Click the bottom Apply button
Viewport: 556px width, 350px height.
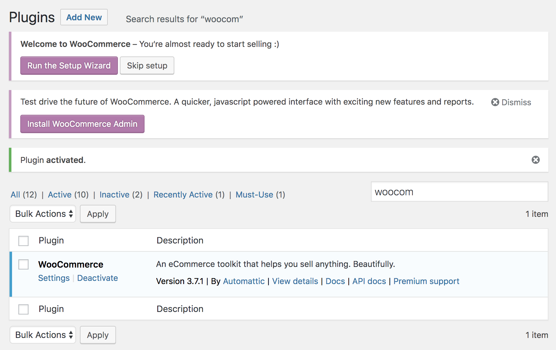(98, 335)
